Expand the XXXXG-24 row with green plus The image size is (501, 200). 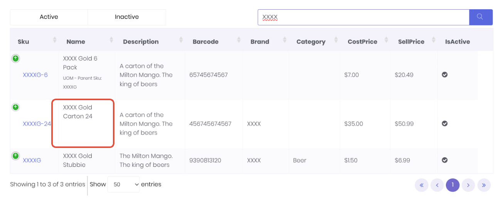coord(15,107)
